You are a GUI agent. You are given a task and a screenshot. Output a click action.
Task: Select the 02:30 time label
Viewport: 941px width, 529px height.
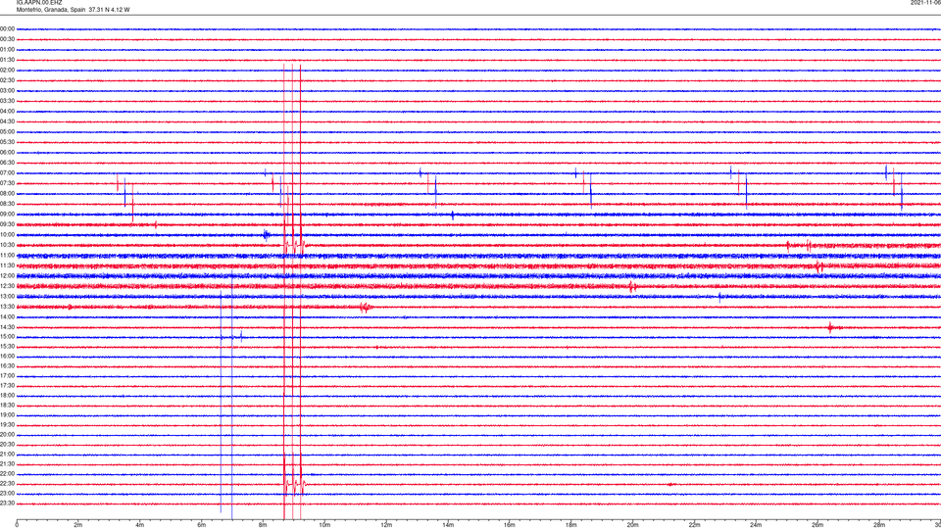tap(7, 80)
